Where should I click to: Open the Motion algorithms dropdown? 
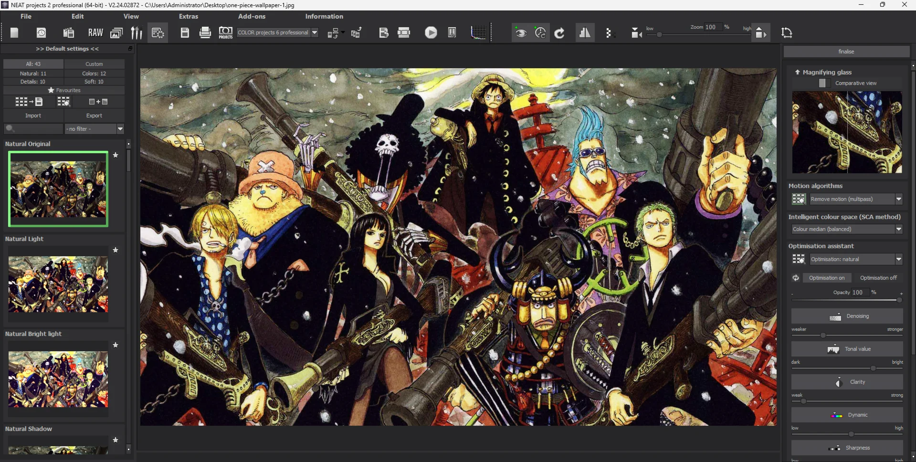(898, 199)
